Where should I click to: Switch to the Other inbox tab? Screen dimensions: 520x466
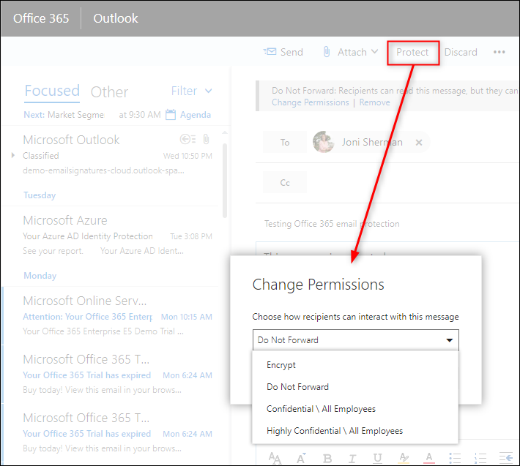point(109,91)
